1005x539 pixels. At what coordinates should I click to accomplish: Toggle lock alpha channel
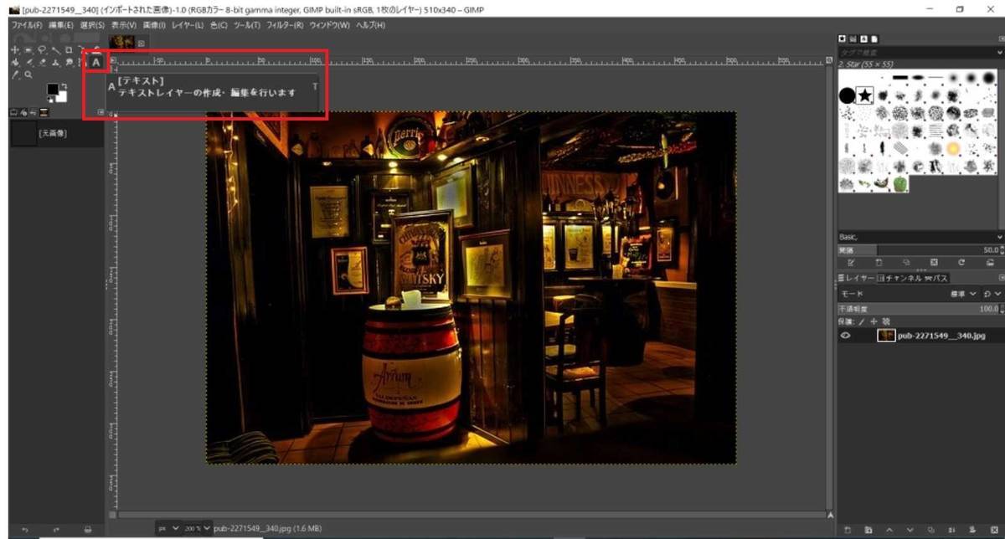pyautogui.click(x=886, y=321)
